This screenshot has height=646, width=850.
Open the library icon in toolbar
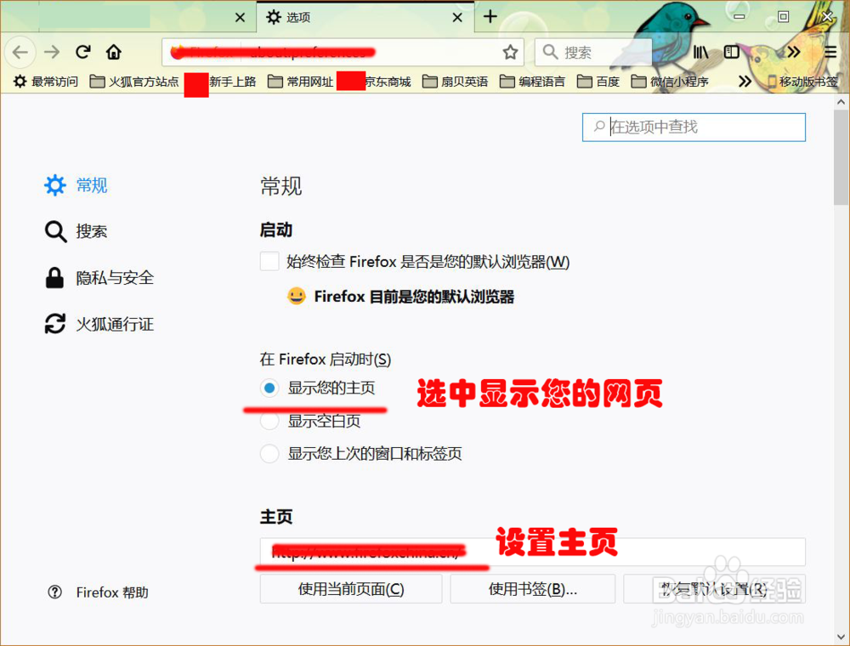(700, 52)
